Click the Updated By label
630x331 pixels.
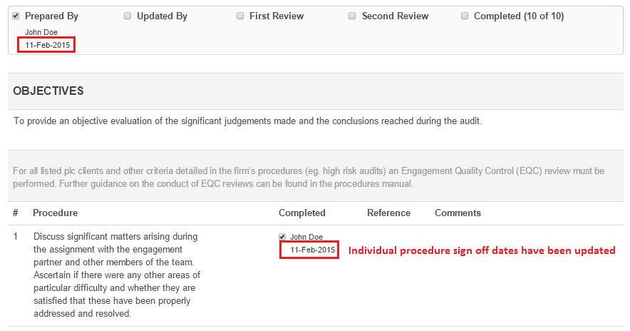point(162,16)
